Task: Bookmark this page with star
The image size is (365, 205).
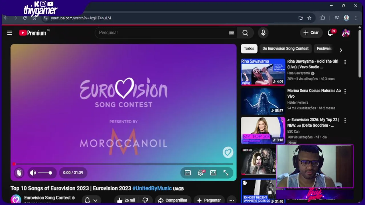Action: coord(309,18)
